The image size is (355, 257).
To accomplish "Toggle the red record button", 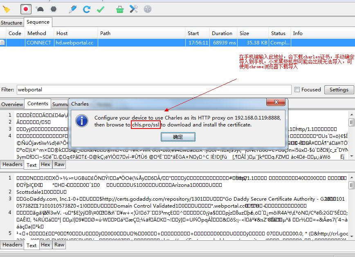I will (x=26, y=9).
